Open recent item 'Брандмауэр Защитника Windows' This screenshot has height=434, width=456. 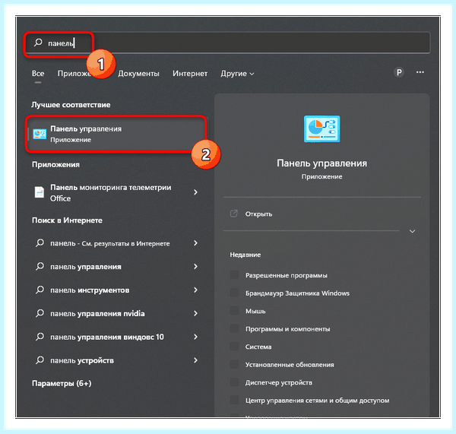[297, 293]
